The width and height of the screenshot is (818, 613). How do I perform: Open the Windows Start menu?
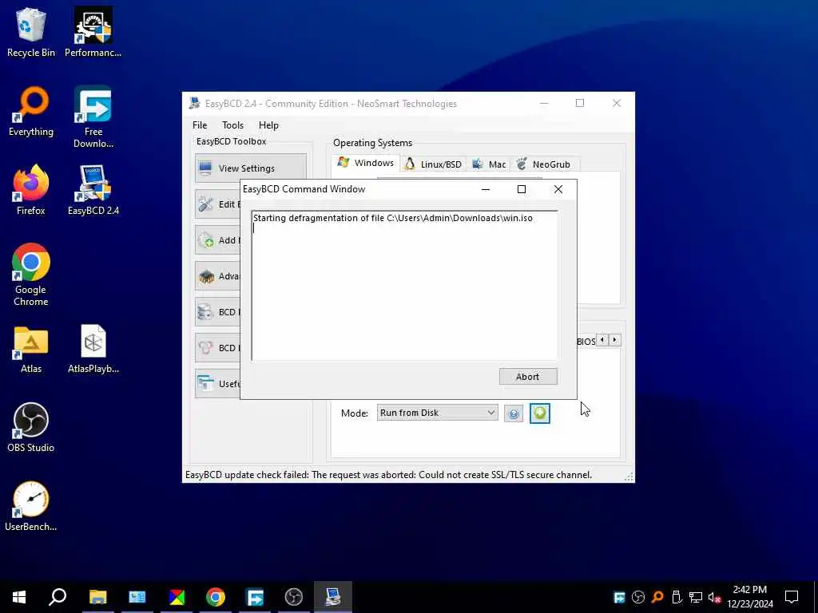pos(19,597)
